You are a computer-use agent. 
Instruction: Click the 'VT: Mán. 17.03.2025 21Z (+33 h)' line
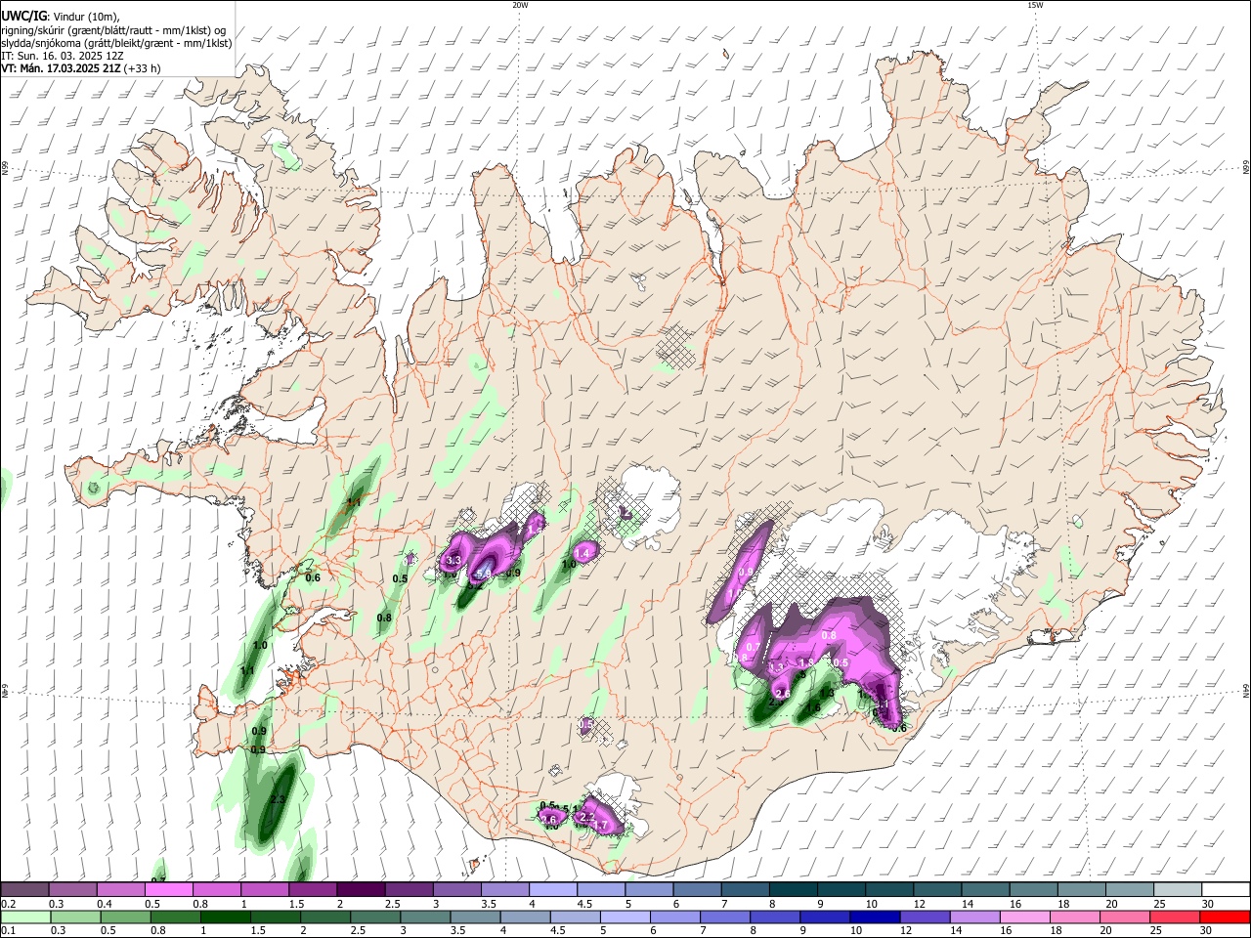(x=81, y=68)
